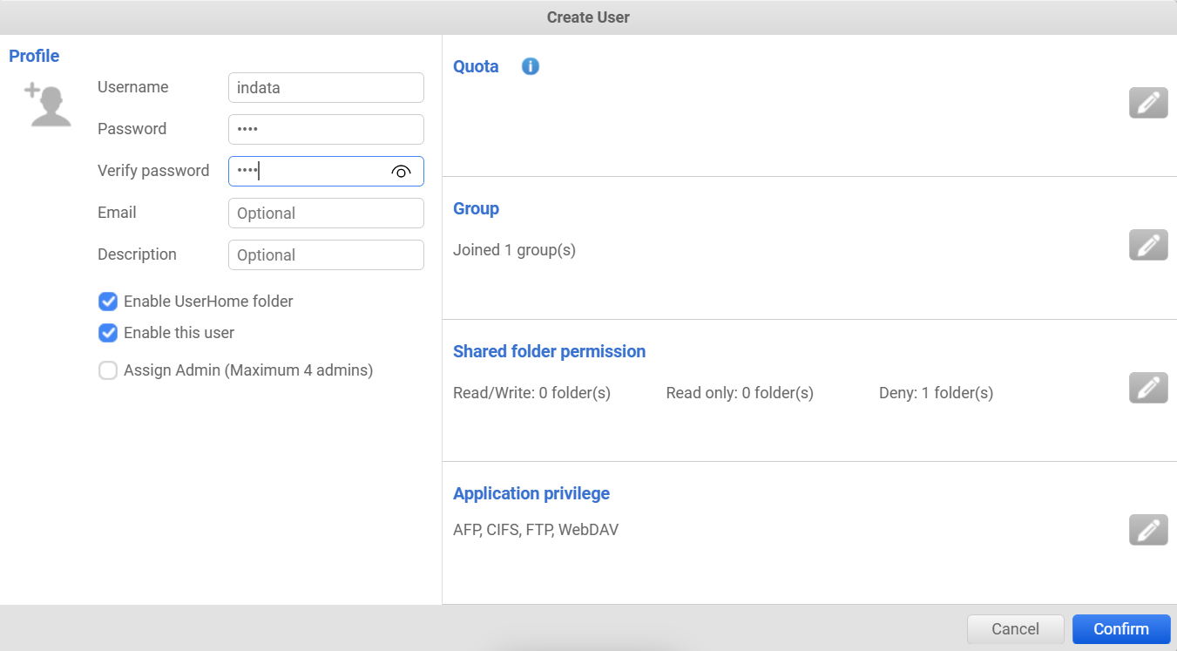Select the Quota section heading

[x=476, y=66]
